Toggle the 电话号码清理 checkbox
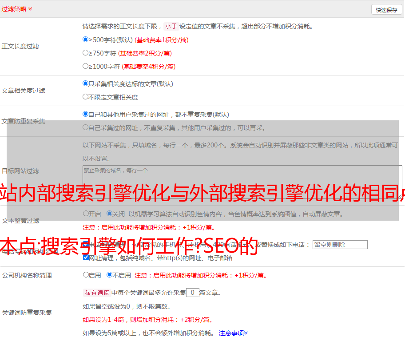Screen dimensions: 405x341 point(86,244)
